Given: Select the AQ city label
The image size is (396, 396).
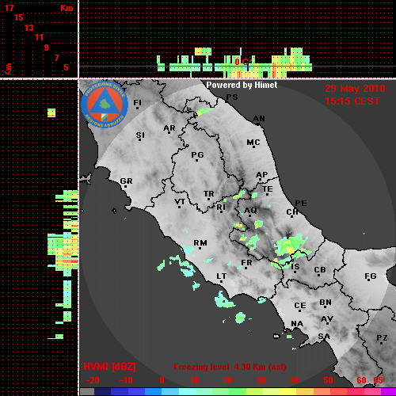Looking at the screenshot, I should [x=250, y=210].
